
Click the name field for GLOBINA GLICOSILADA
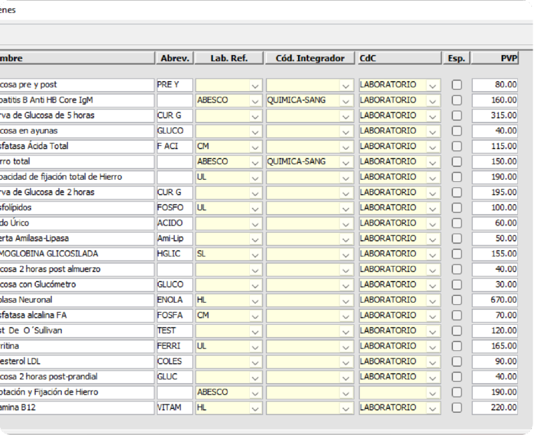pyautogui.click(x=76, y=254)
